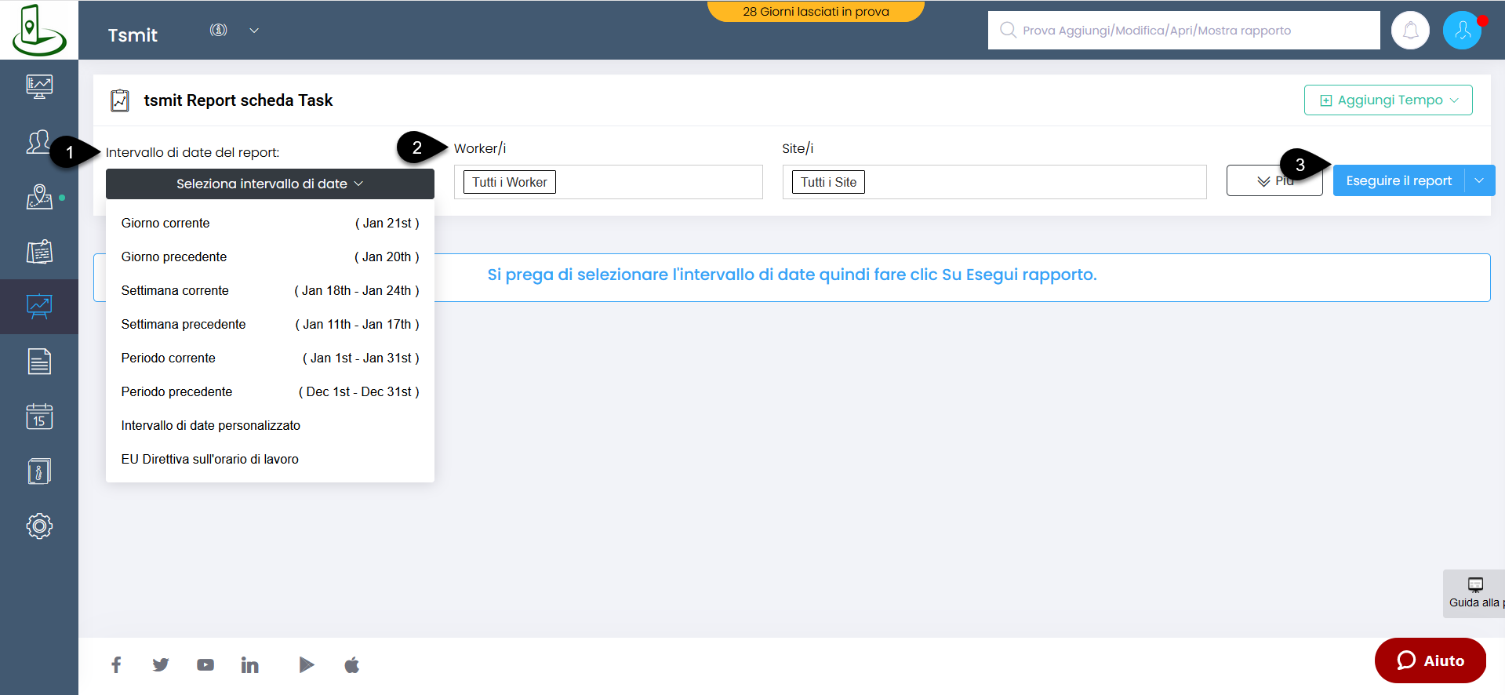Open the workers icon in sidebar
The image size is (1505, 695).
click(39, 142)
